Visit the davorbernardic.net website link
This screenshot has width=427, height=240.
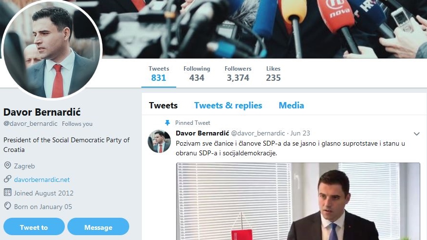[42, 180]
